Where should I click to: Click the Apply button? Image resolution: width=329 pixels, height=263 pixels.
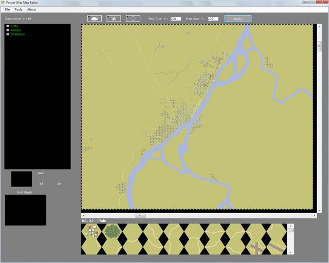(x=237, y=18)
